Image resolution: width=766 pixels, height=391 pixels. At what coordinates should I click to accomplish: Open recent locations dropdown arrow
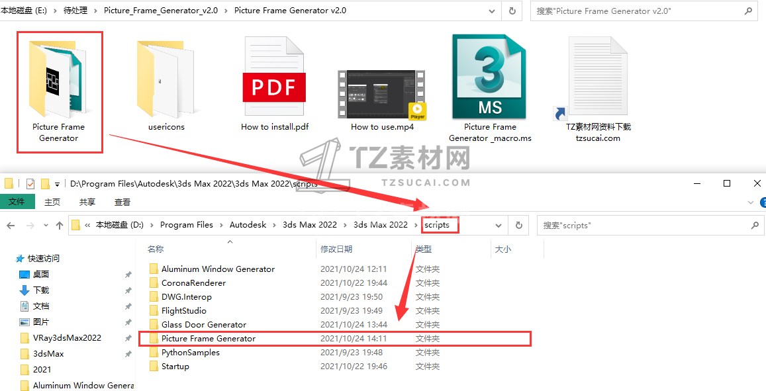[x=46, y=226]
